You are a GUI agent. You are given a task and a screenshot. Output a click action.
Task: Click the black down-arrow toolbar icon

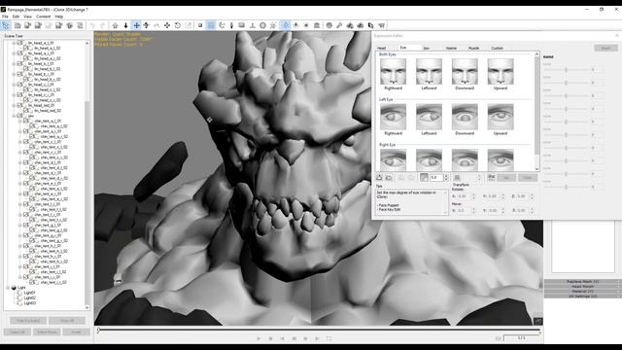(125, 25)
